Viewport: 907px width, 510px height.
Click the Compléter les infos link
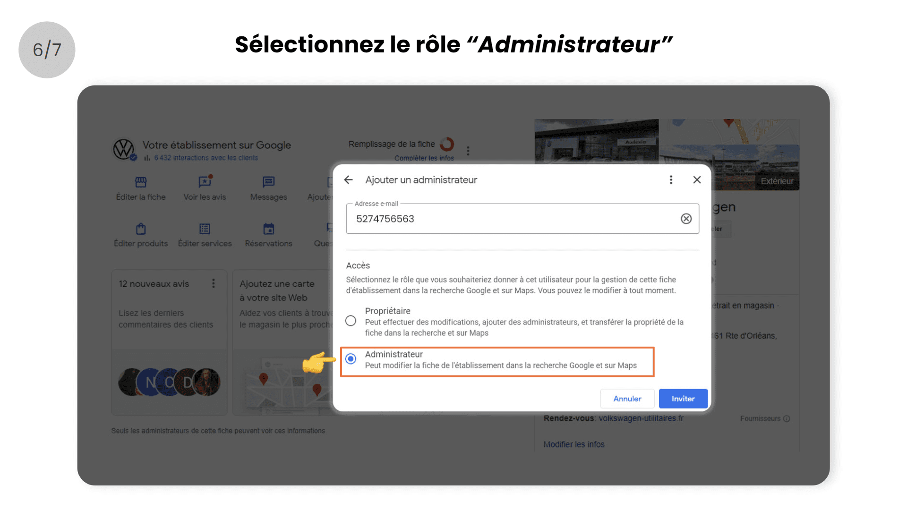424,158
